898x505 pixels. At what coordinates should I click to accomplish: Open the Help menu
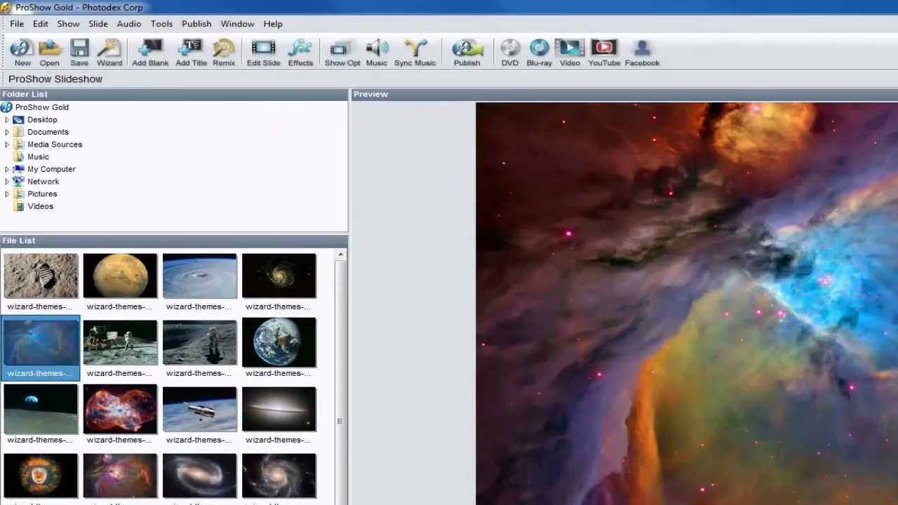point(273,24)
